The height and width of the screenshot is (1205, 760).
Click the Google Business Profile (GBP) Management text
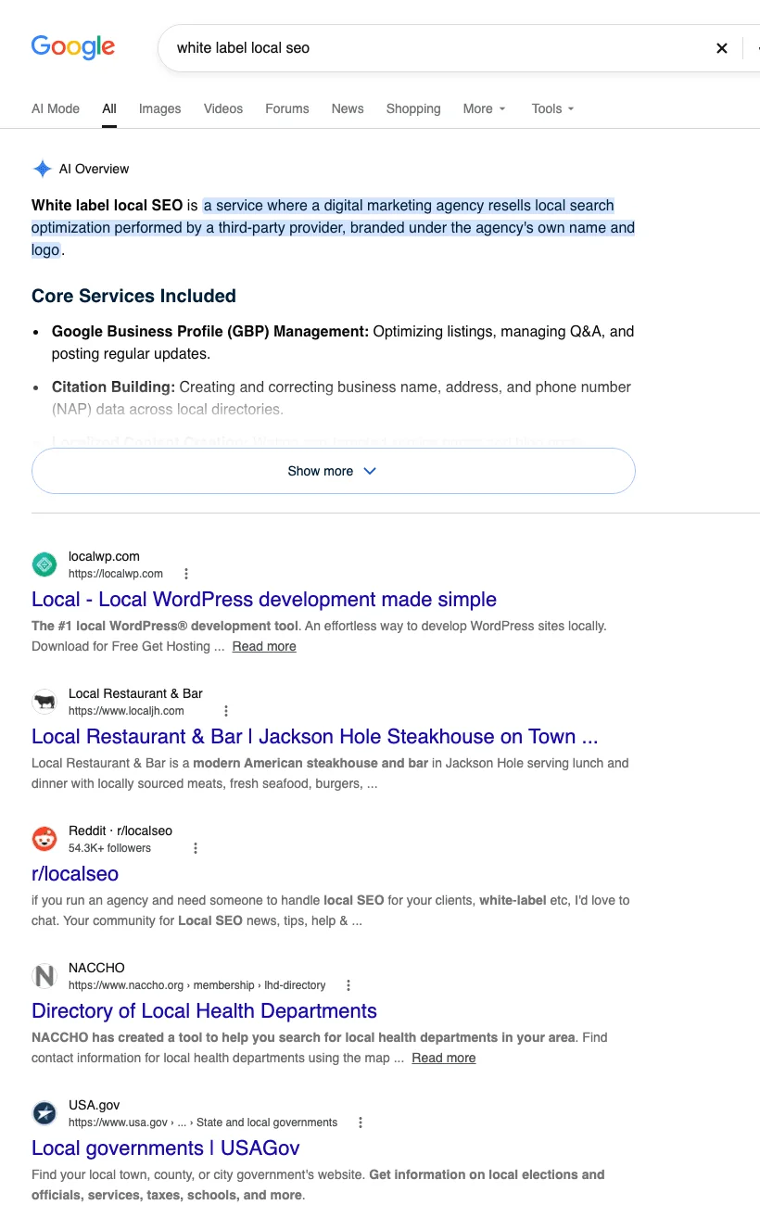click(x=210, y=331)
